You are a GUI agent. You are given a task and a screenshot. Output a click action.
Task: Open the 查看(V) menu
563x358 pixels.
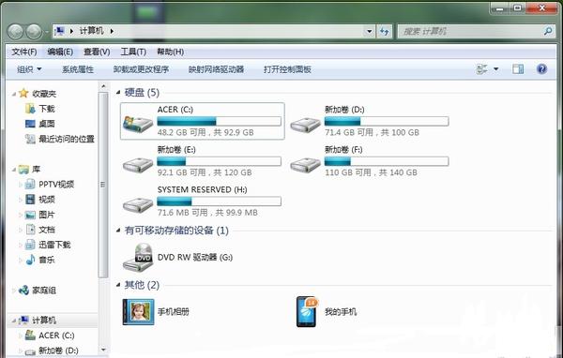[97, 52]
